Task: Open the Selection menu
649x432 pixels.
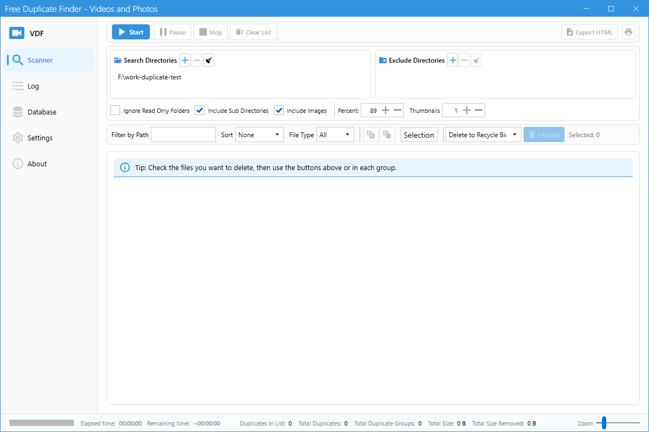Action: pos(419,135)
